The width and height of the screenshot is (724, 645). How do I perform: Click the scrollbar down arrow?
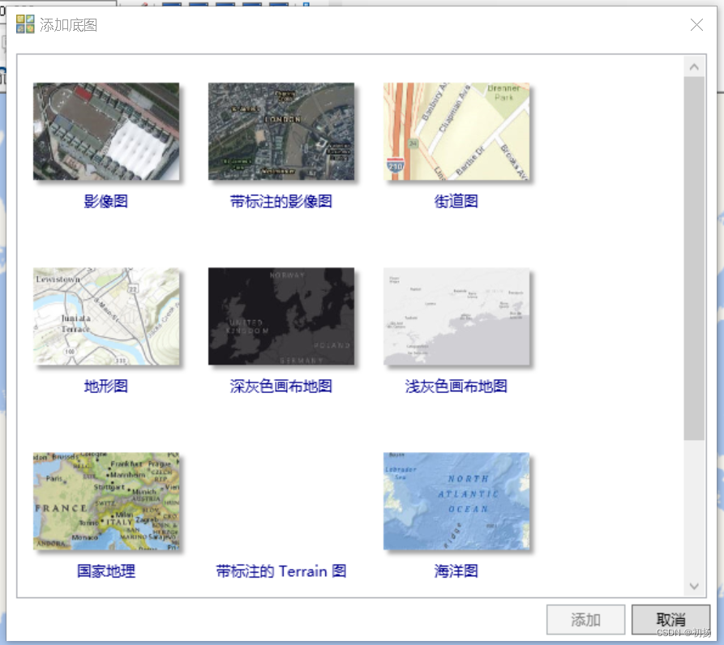click(695, 586)
